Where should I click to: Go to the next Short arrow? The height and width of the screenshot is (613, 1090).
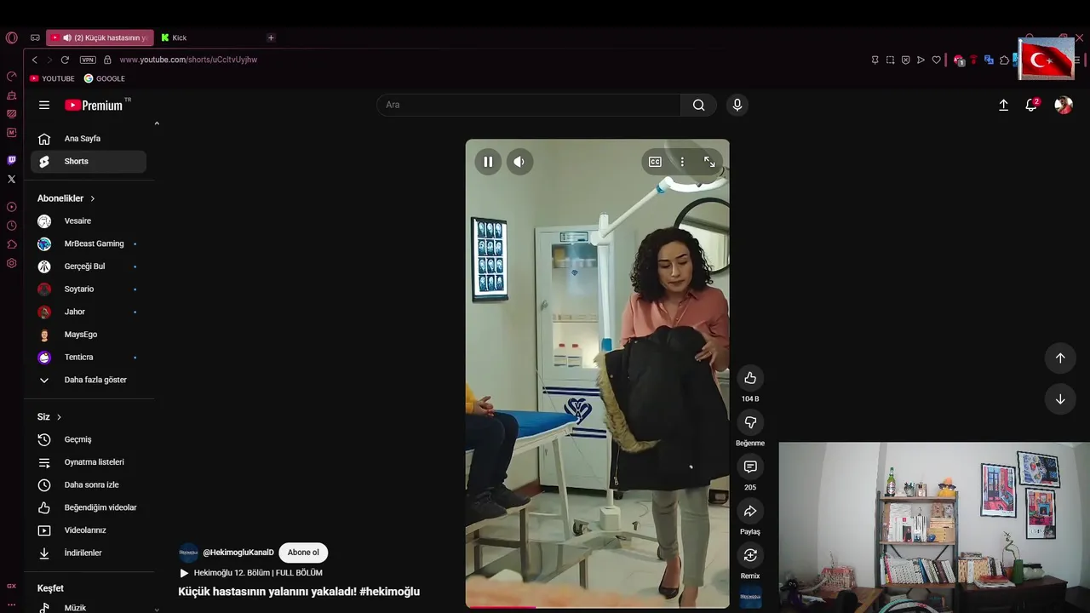(x=1060, y=398)
